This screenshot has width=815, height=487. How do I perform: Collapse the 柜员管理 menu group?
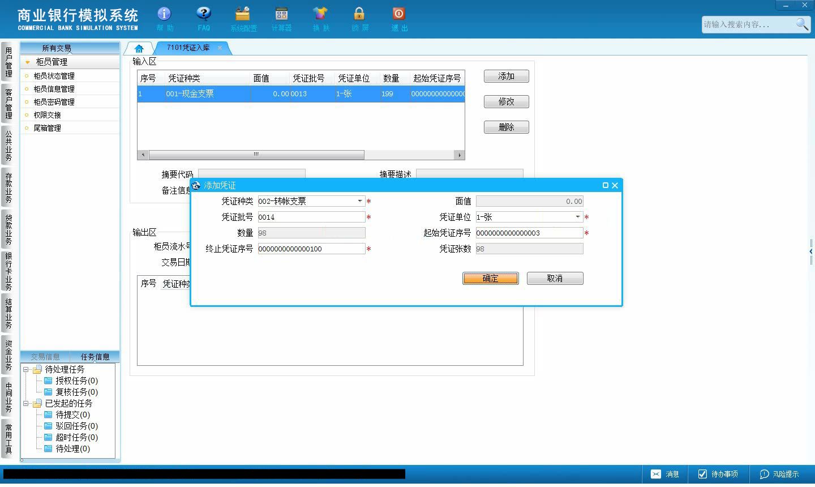pyautogui.click(x=27, y=62)
